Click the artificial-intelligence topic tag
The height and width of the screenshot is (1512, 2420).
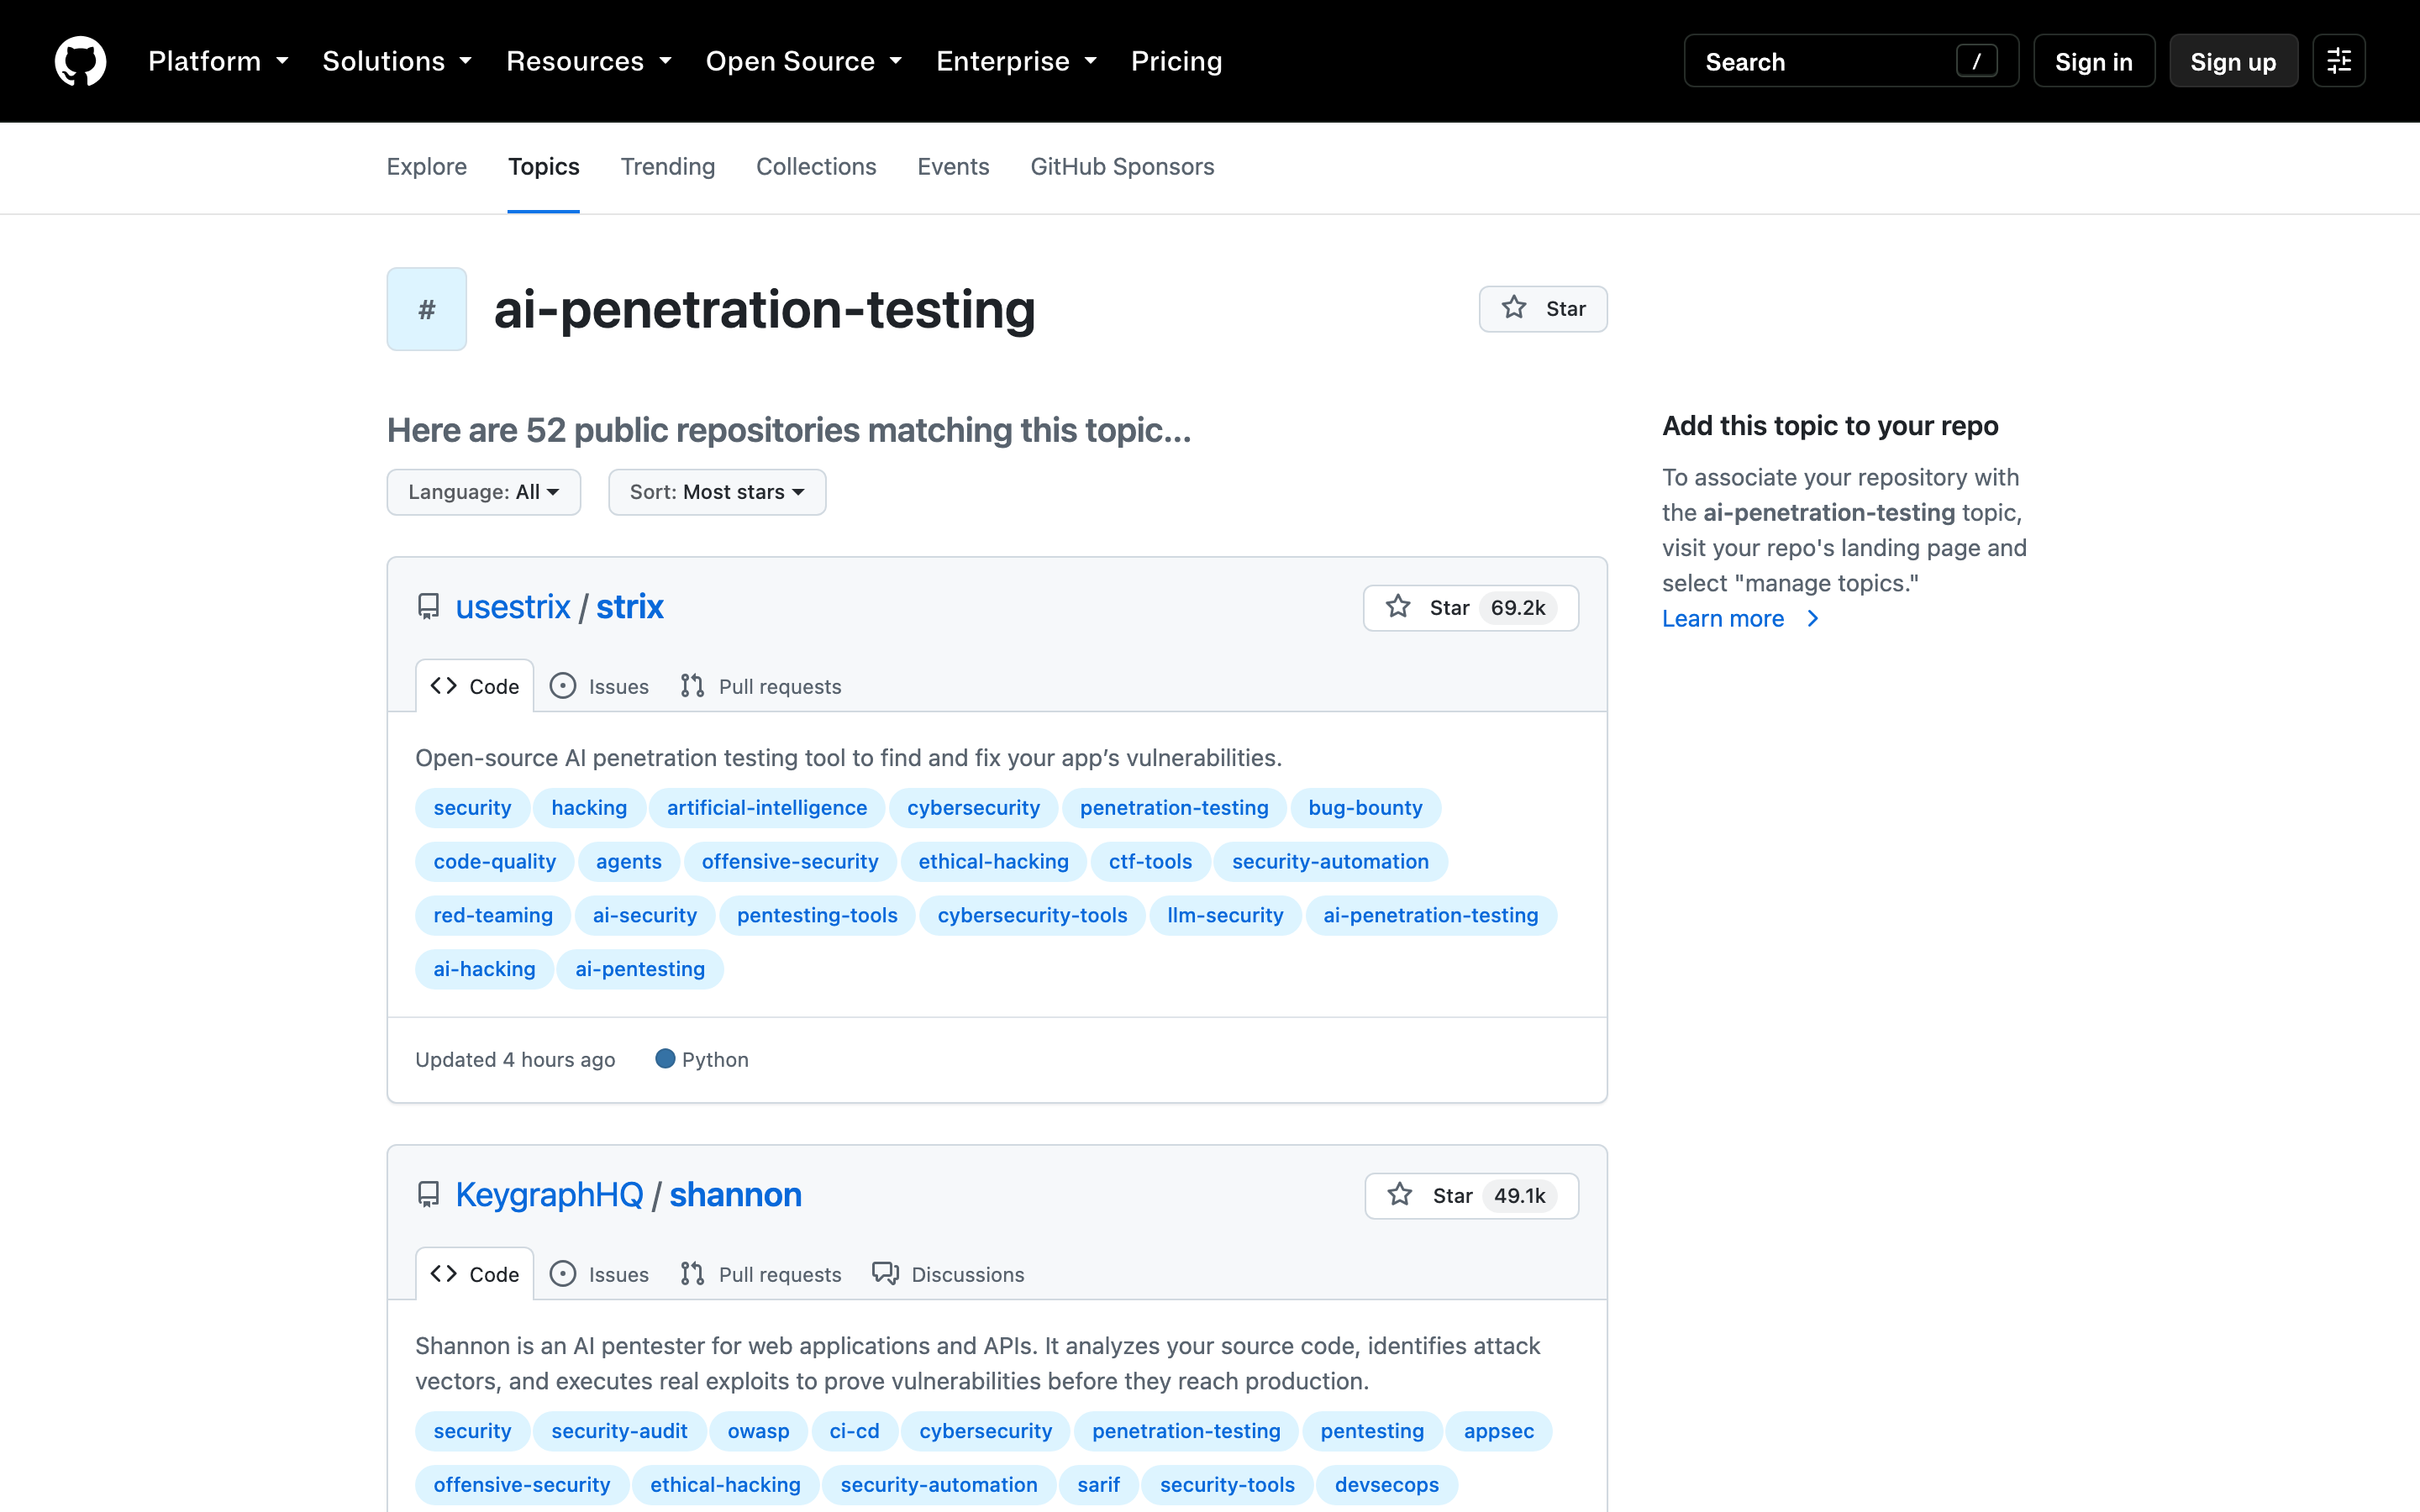point(767,808)
